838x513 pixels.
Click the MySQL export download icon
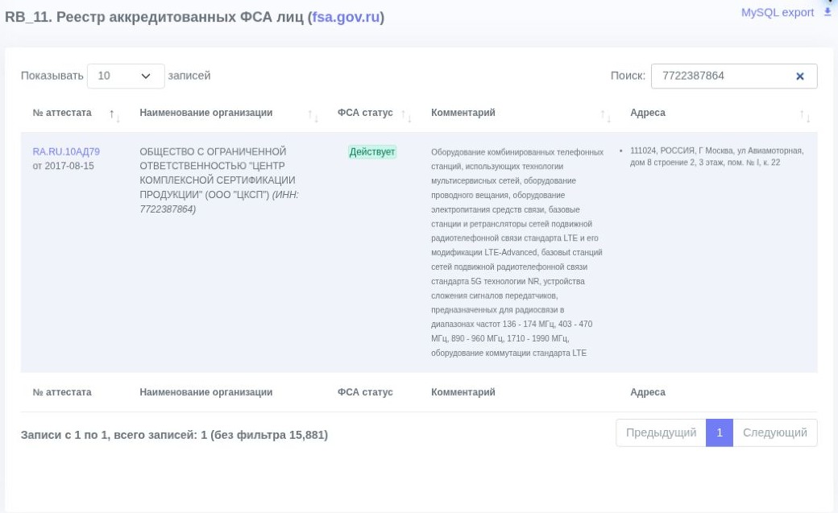pyautogui.click(x=828, y=12)
